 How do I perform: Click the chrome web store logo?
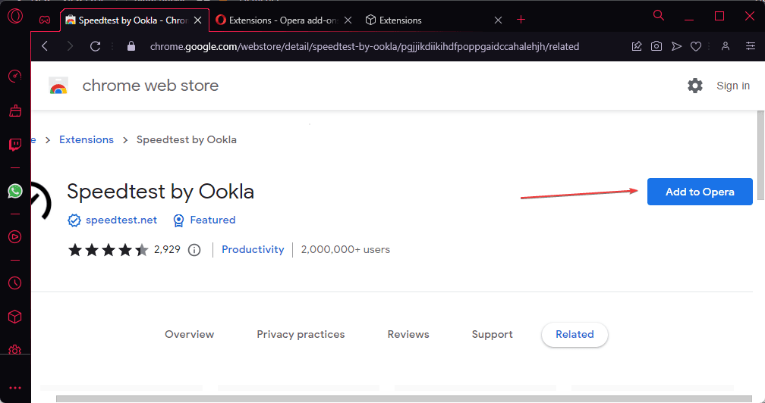(x=58, y=86)
